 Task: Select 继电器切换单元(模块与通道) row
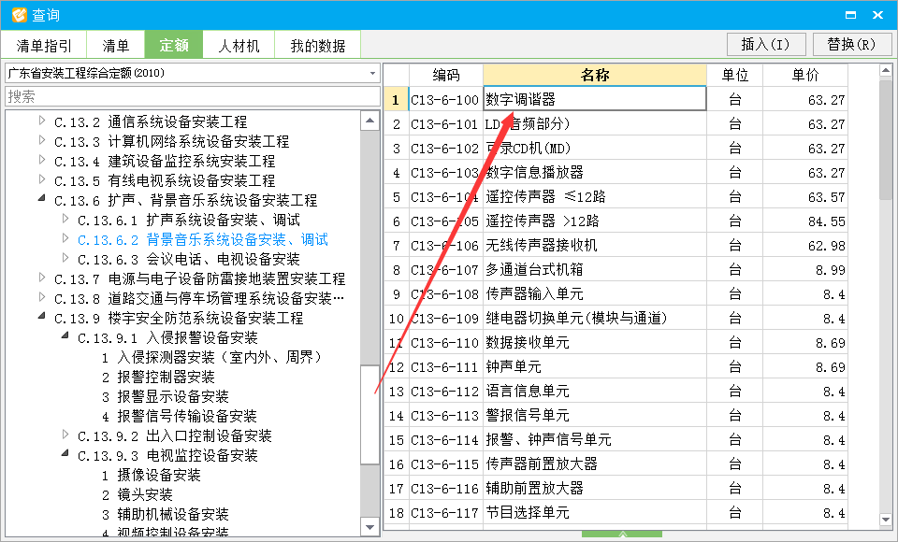tap(616, 319)
